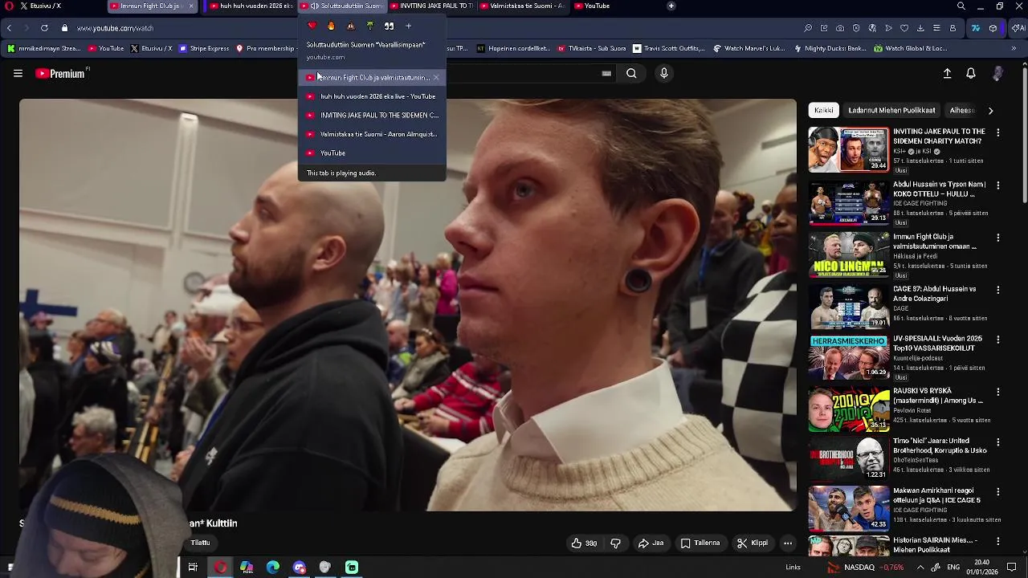Expand hidden bookmarks with double chevron
This screenshot has width=1028, height=578.
(1014, 48)
